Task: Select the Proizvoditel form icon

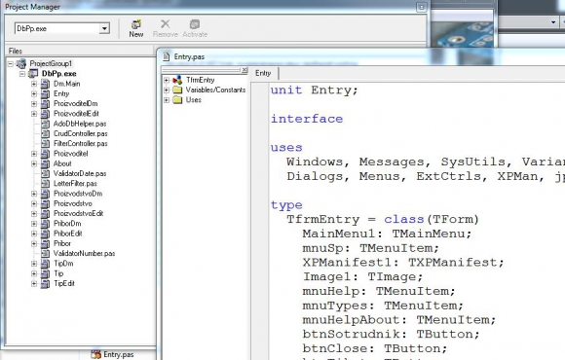Action: click(x=45, y=154)
